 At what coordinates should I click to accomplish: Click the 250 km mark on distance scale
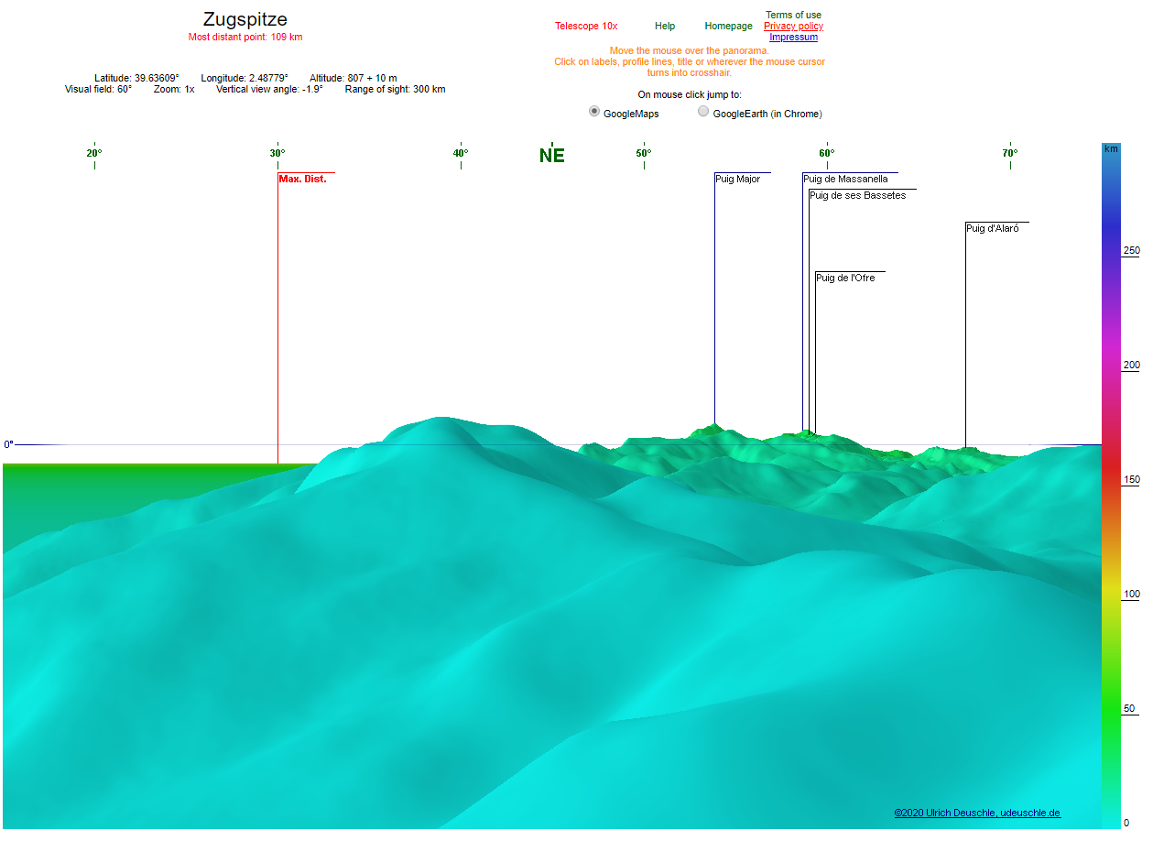click(1131, 251)
